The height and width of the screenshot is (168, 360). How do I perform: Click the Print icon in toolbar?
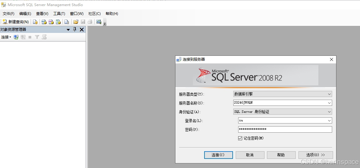click(90, 22)
